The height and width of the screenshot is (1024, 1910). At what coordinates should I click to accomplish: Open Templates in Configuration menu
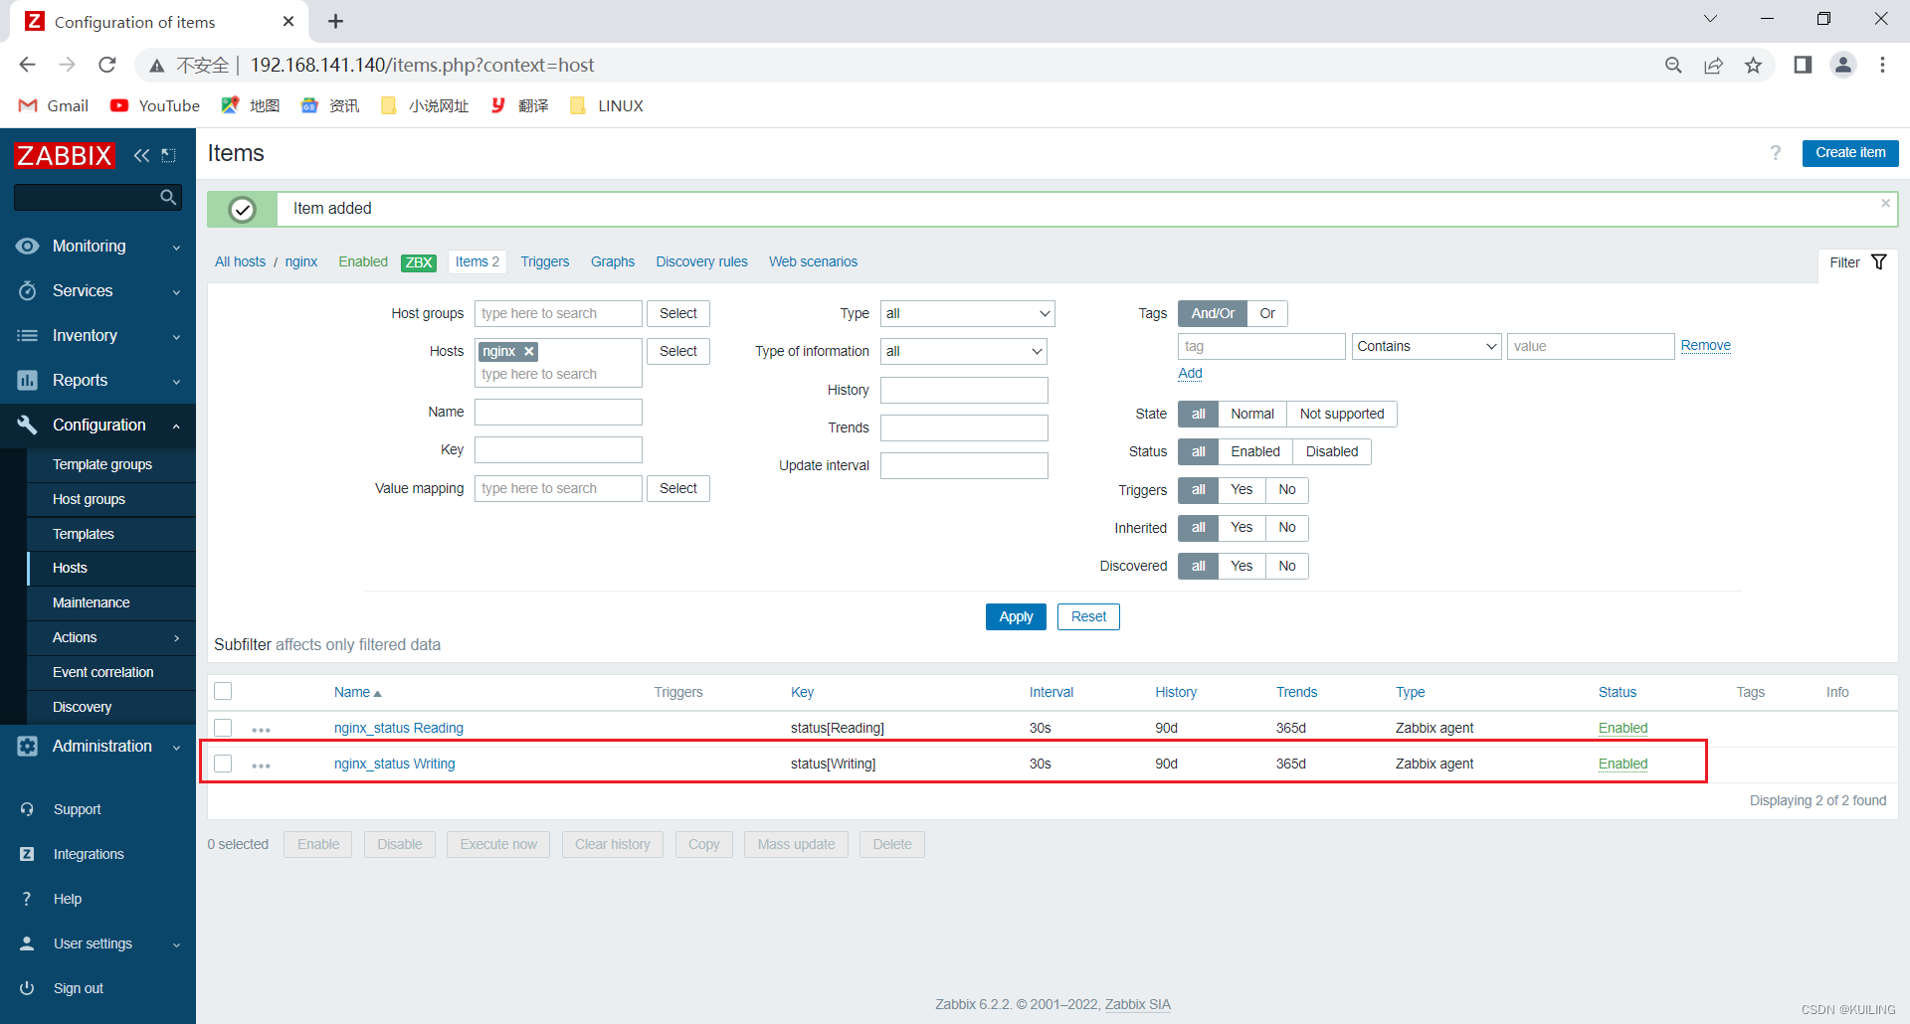84,534
